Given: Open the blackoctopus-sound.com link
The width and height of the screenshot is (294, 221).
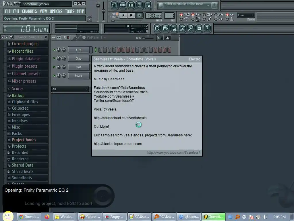Looking at the screenshot, I should pos(118,144).
